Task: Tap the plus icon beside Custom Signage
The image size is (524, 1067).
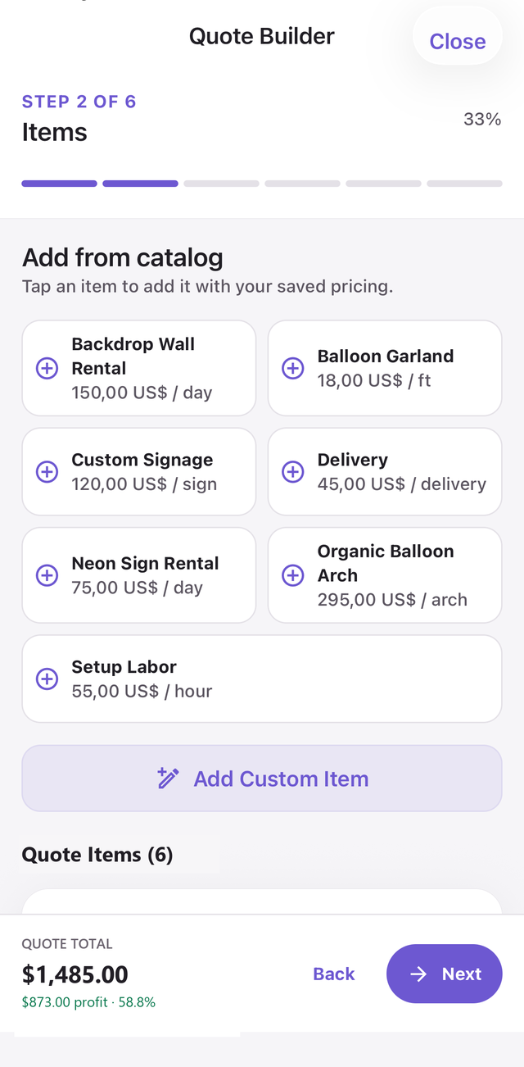Action: 47,471
